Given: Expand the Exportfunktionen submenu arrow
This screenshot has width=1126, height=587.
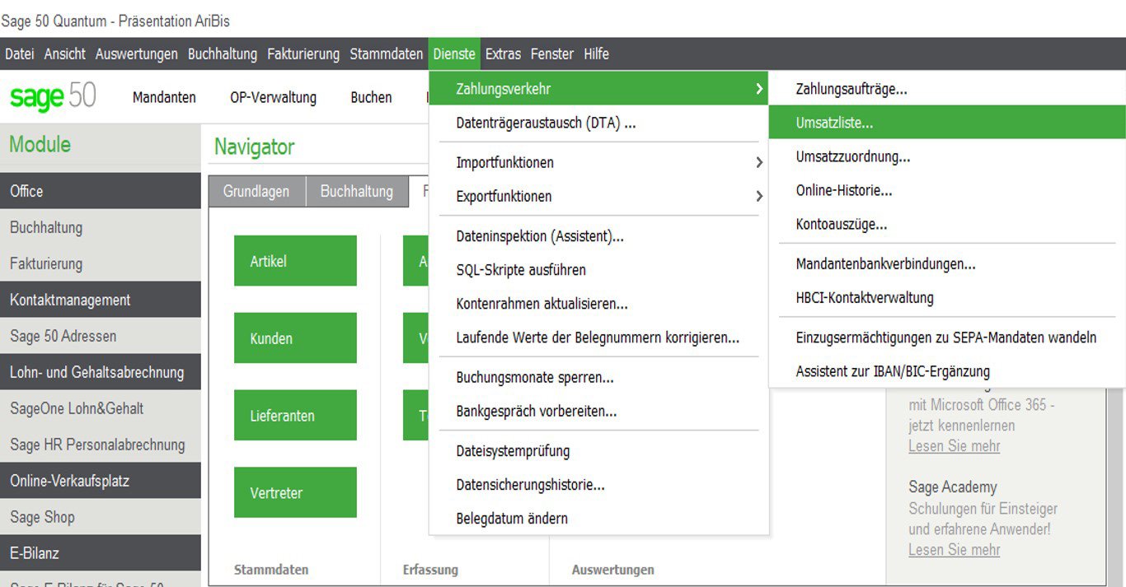Looking at the screenshot, I should (759, 197).
